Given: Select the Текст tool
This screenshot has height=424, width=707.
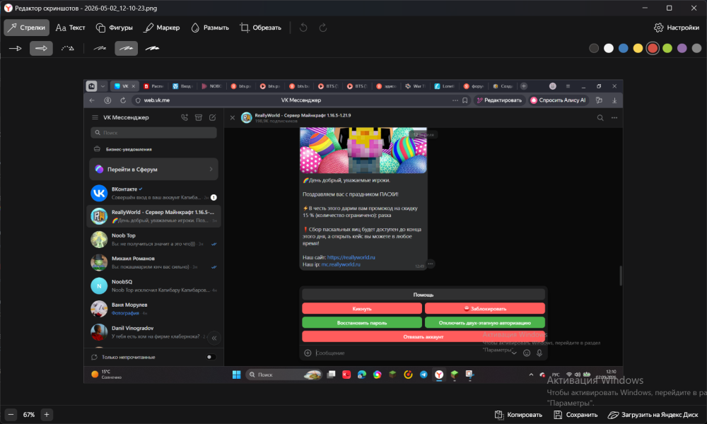Looking at the screenshot, I should coord(70,28).
